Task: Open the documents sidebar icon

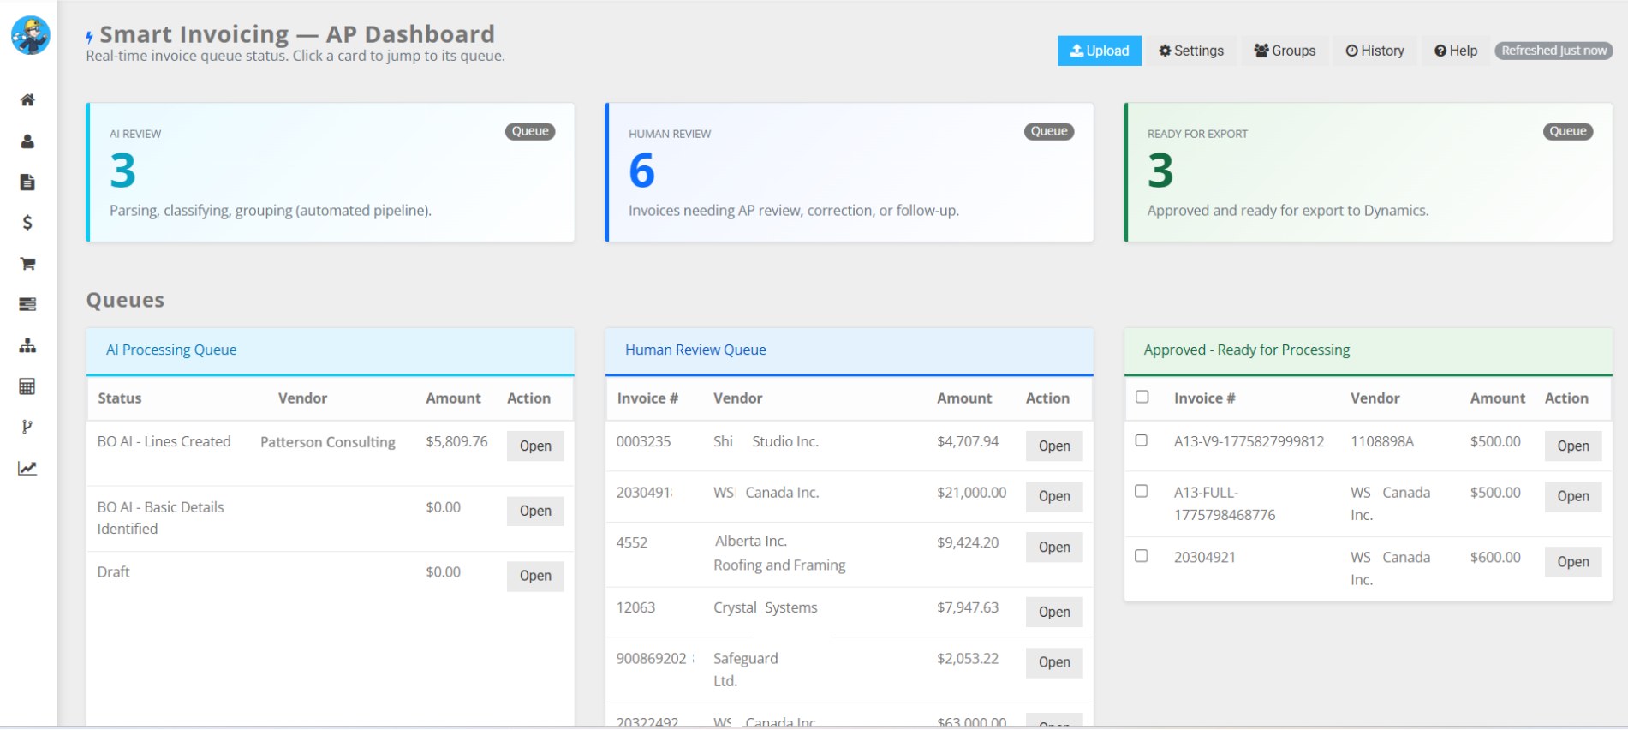Action: pos(27,182)
